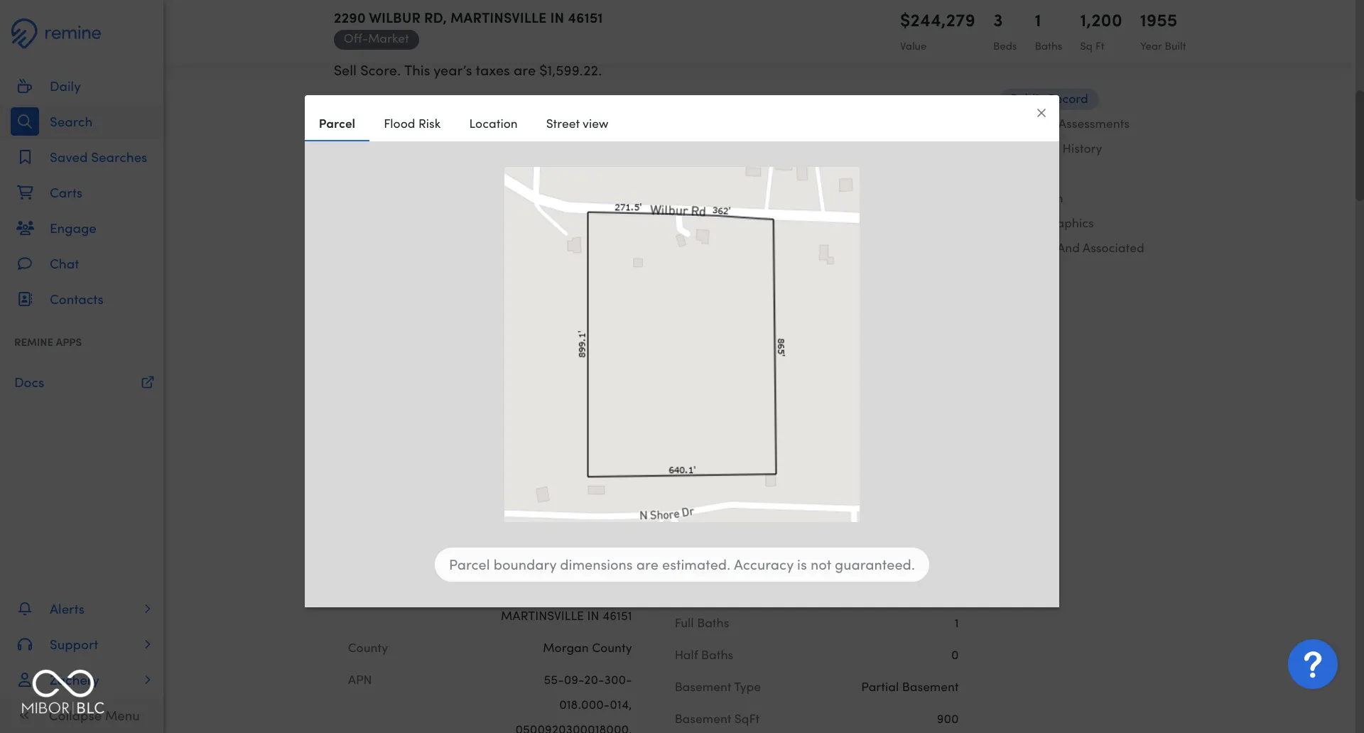Open the Chat bubble icon
The image size is (1364, 733).
click(x=25, y=264)
